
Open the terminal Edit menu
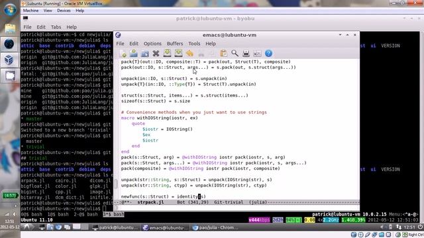(x=41, y=27)
